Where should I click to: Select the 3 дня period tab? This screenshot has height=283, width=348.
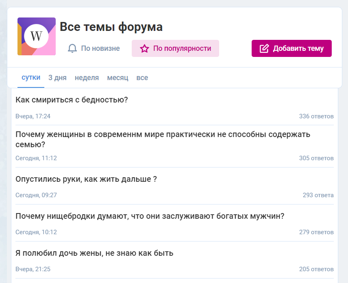[57, 78]
